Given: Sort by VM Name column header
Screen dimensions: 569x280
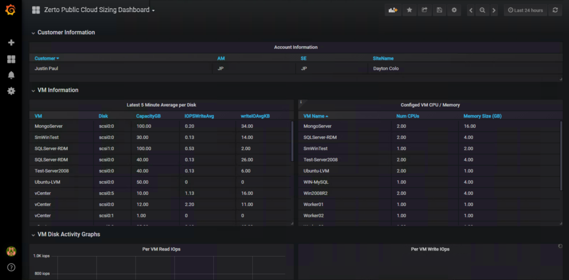Looking at the screenshot, I should pyautogui.click(x=316, y=116).
